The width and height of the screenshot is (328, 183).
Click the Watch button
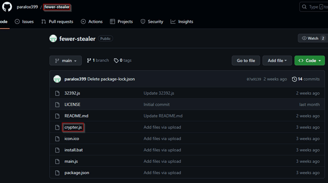313,38
